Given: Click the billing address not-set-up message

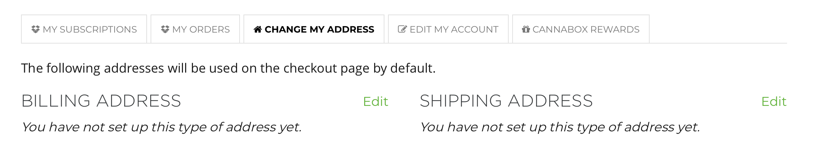Looking at the screenshot, I should point(162,127).
